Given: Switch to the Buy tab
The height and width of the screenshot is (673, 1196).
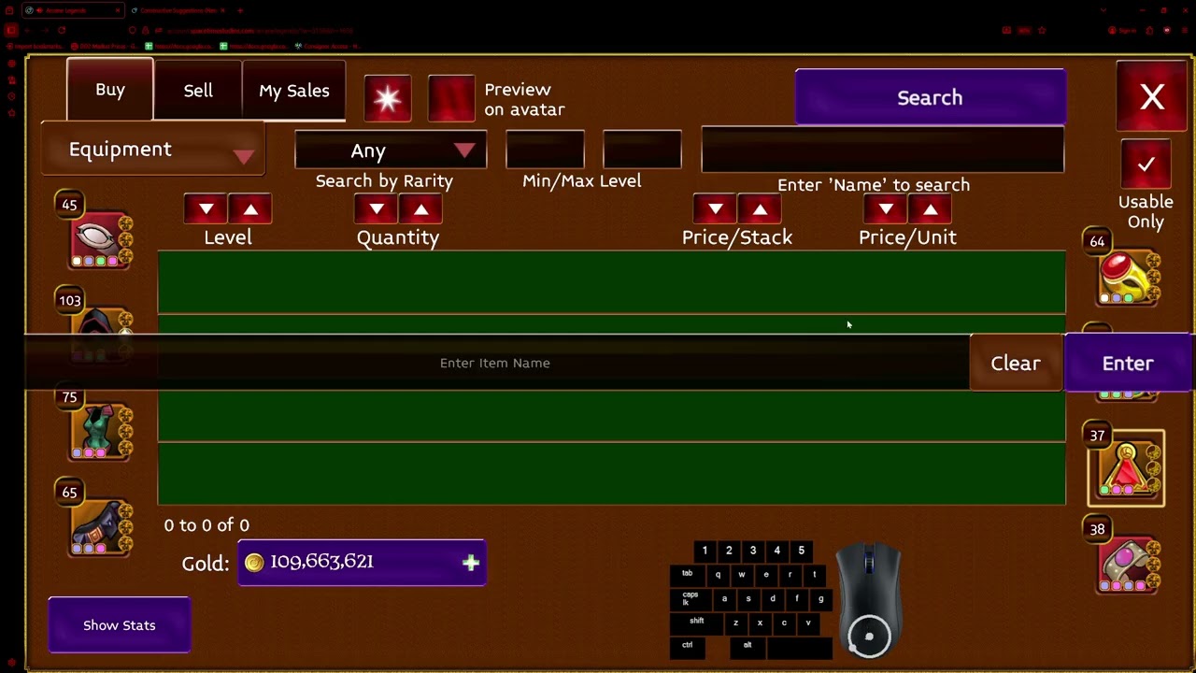Looking at the screenshot, I should pos(109,90).
